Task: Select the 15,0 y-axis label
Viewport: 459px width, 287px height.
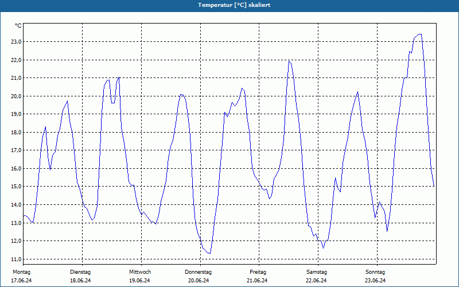Action: [x=16, y=187]
